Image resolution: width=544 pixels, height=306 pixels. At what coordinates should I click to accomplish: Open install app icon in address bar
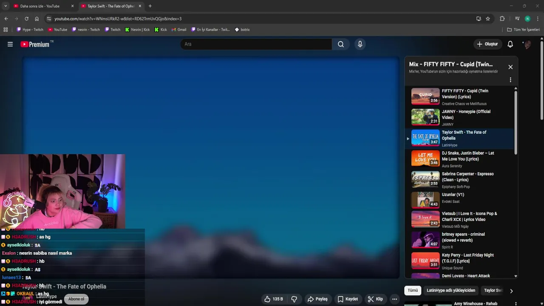(x=479, y=19)
